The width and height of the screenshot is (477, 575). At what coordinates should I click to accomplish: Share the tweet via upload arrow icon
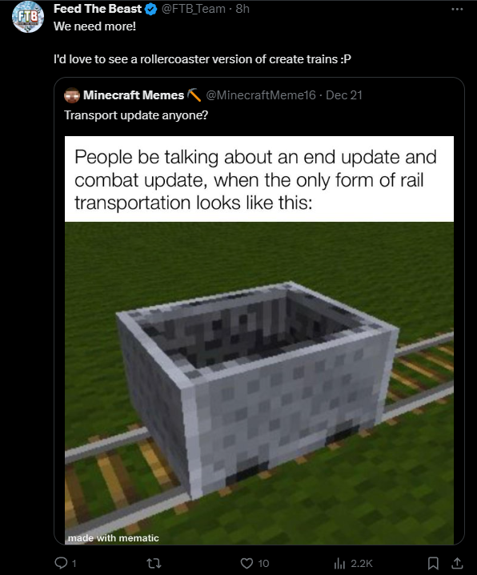click(457, 563)
